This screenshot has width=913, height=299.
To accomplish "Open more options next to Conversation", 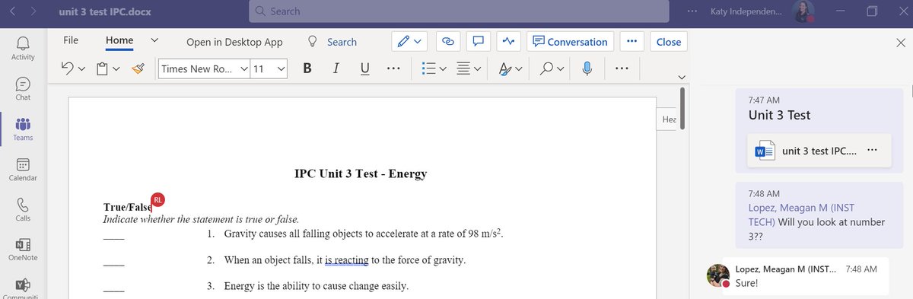I will (631, 42).
